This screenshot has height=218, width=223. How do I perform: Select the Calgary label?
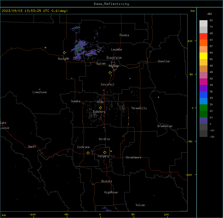(103, 156)
